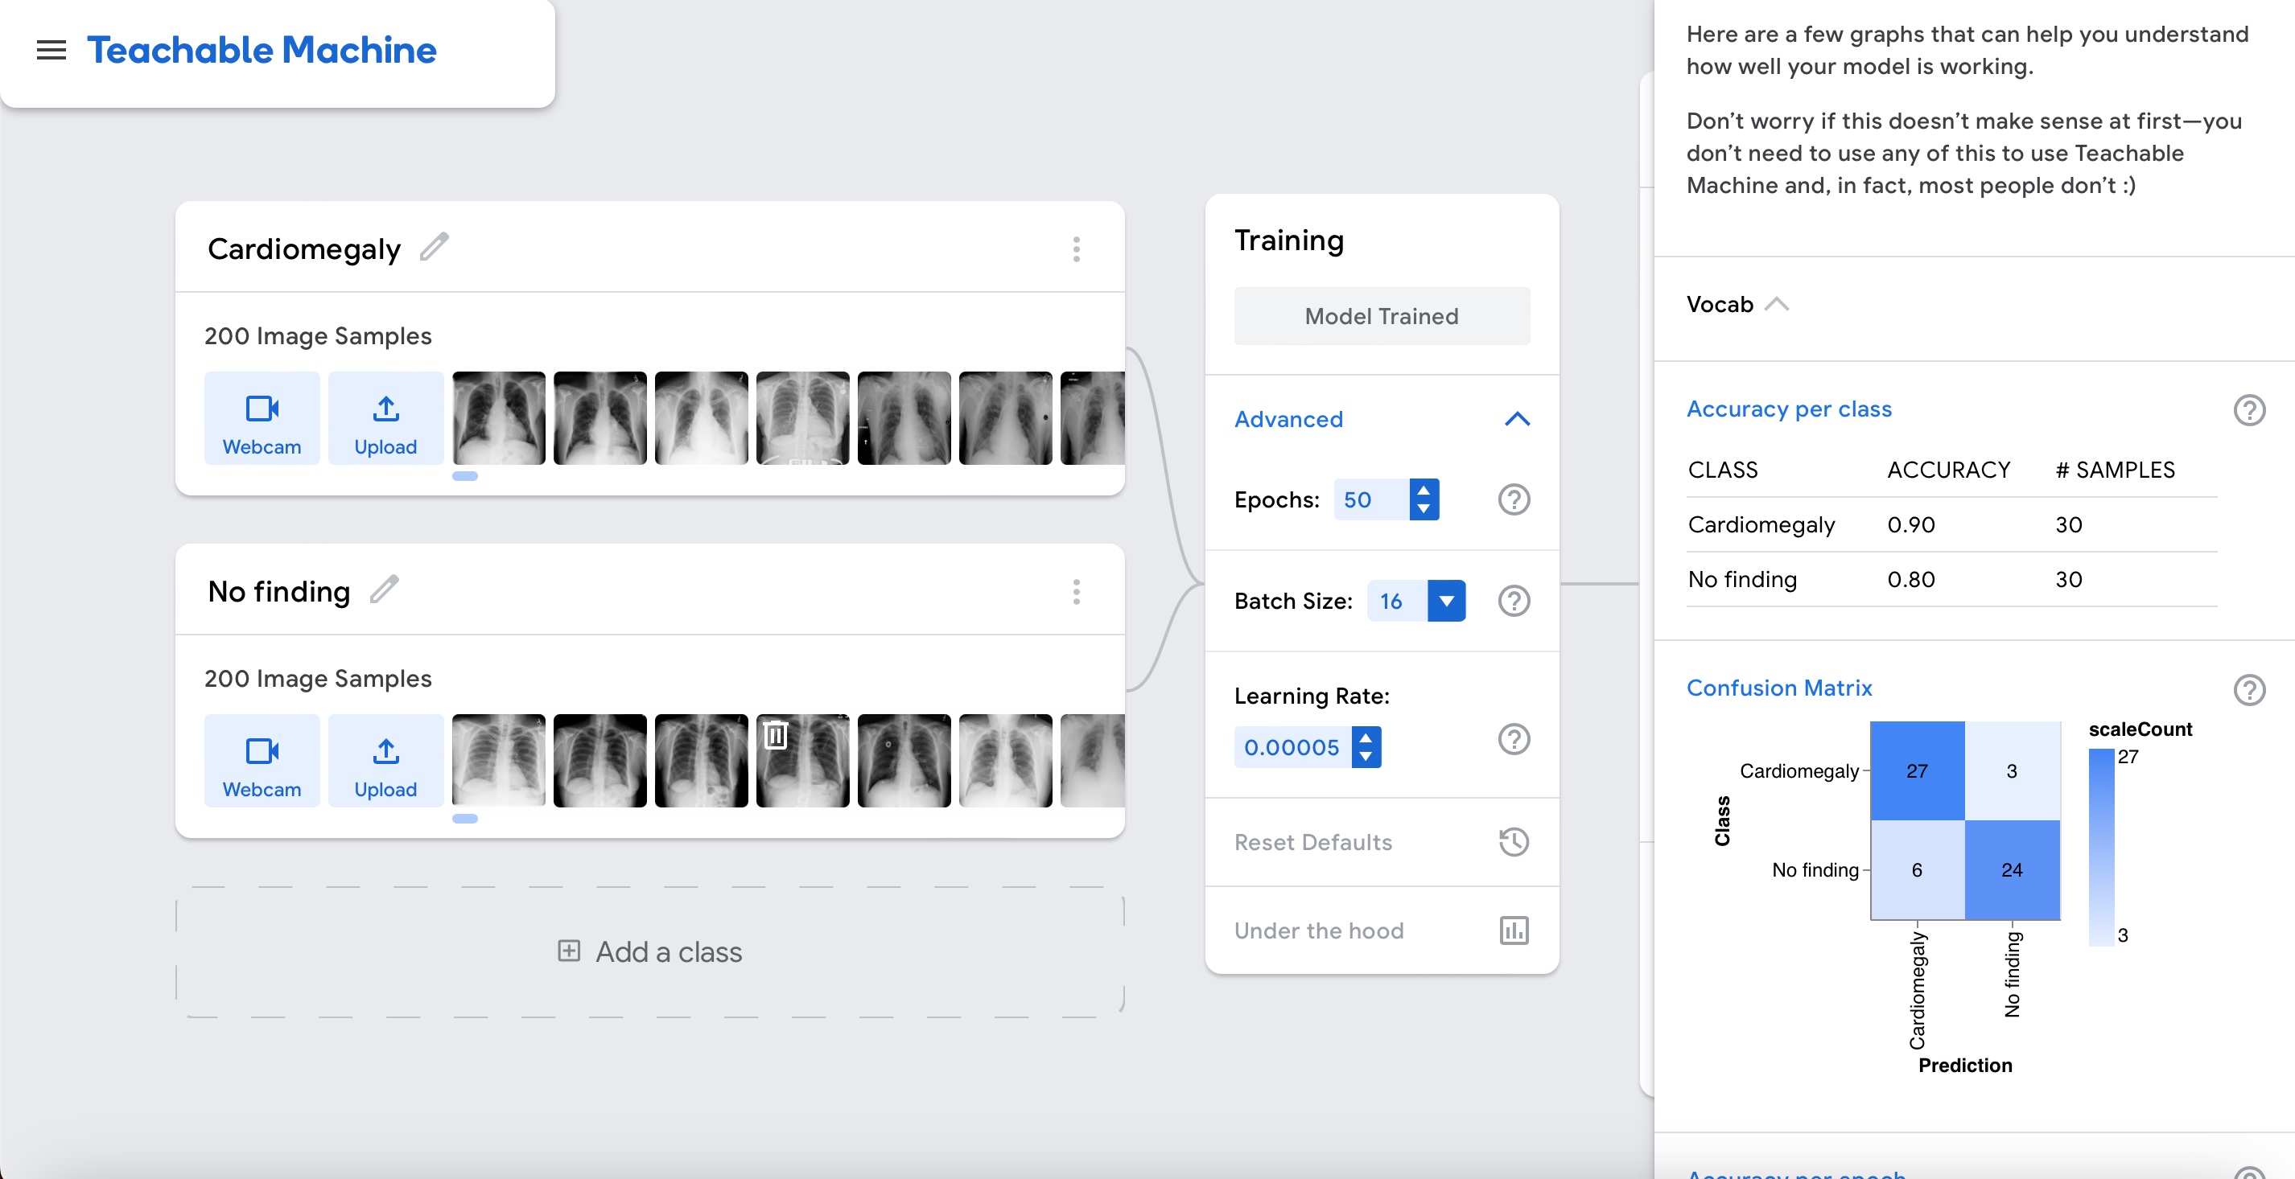2295x1179 pixels.
Task: Open three-dot options menu for No finding class
Action: 1076,592
